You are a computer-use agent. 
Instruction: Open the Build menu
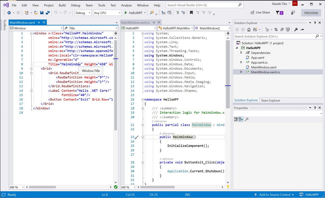pos(62,5)
